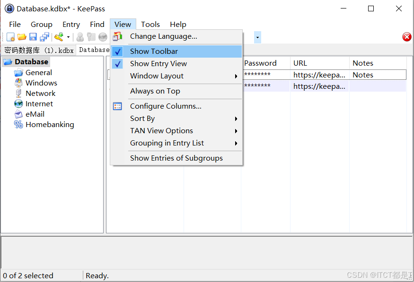Open the Tools menu
Viewport: 414px width, 282px height.
[x=150, y=25]
